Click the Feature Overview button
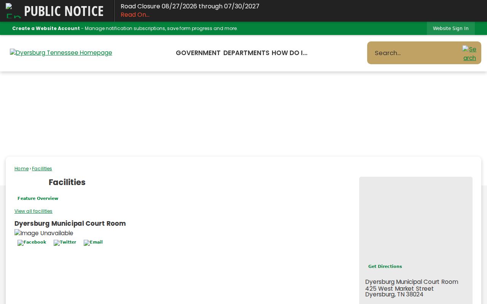Viewport: 487px width, 304px height. (x=38, y=198)
